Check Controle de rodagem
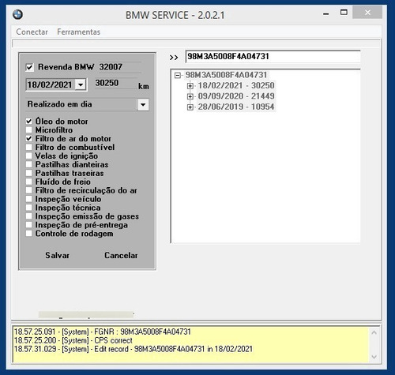Image resolution: width=395 pixels, height=375 pixels. pos(28,234)
